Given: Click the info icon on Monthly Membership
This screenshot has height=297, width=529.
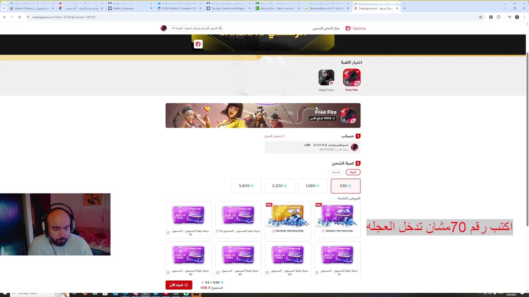Looking at the screenshot, I should click(x=273, y=231).
